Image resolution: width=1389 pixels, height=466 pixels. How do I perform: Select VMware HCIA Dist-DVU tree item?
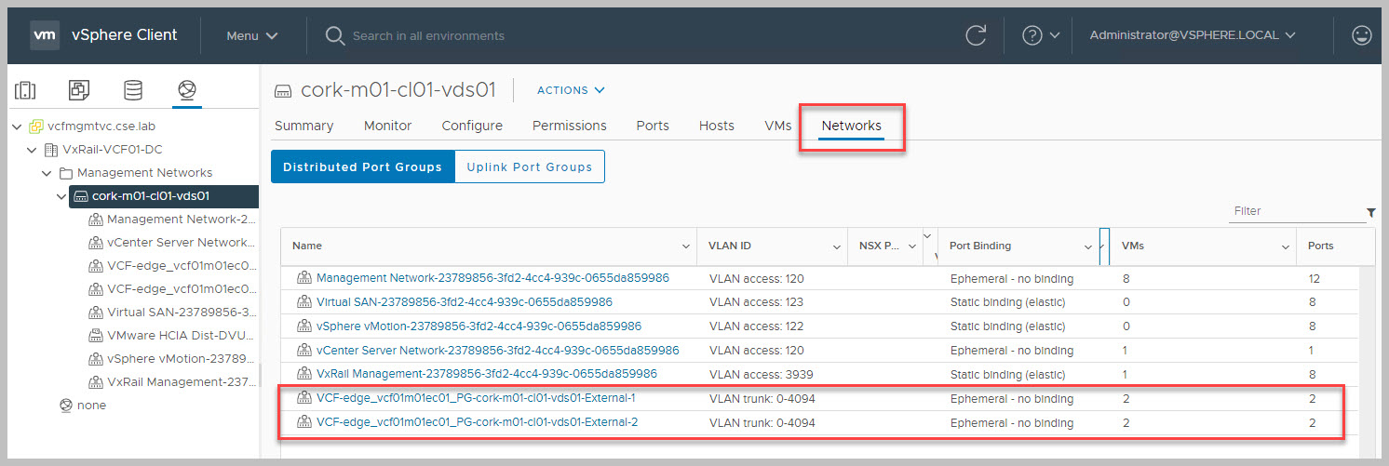click(x=181, y=335)
